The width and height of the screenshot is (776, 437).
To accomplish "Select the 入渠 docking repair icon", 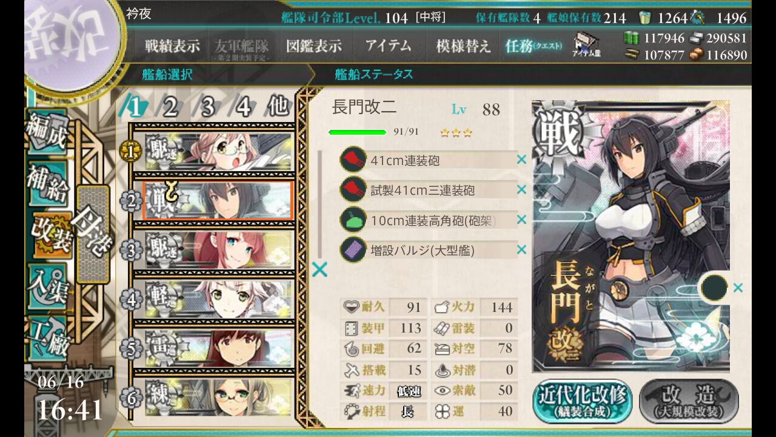I will pyautogui.click(x=46, y=285).
